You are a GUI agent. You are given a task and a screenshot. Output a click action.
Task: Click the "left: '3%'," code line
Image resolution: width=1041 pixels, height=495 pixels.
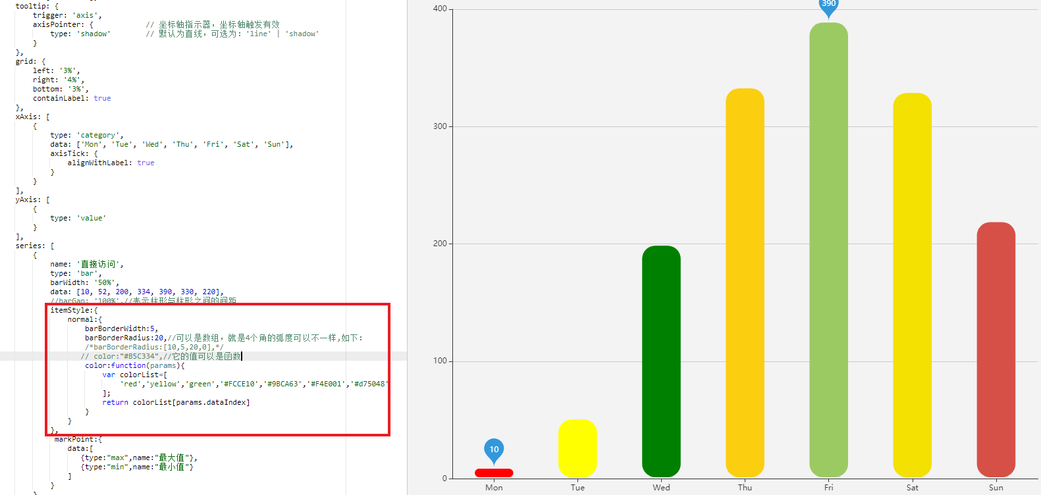57,70
